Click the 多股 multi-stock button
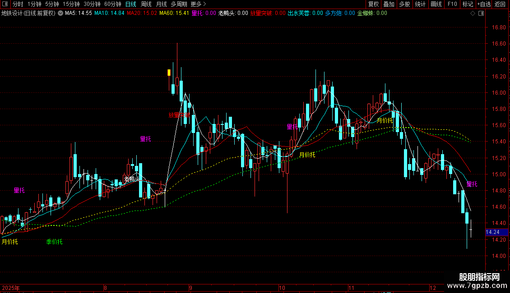 404,4
